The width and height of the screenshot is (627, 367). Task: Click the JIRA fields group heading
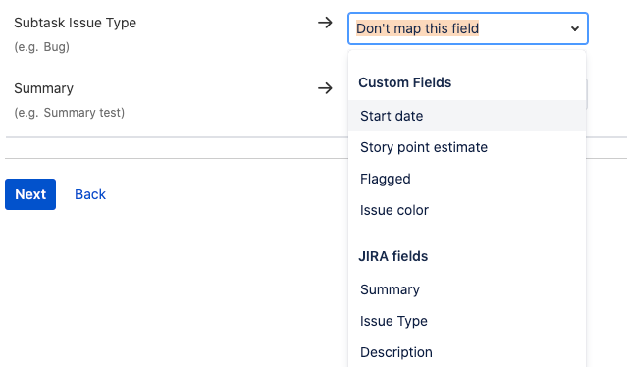pyautogui.click(x=393, y=256)
